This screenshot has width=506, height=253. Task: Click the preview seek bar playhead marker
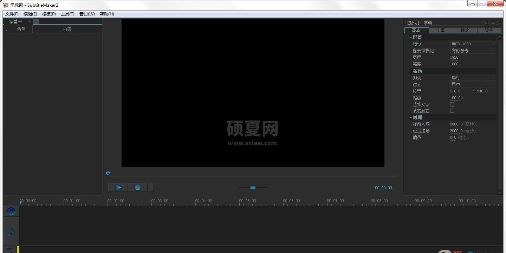pyautogui.click(x=108, y=174)
